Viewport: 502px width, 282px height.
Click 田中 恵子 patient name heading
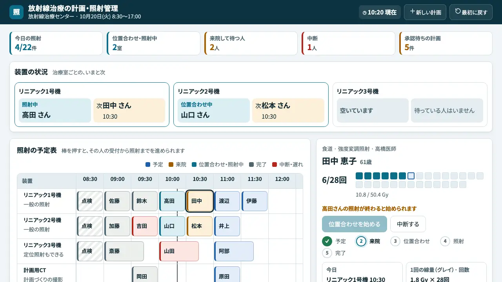tap(339, 161)
